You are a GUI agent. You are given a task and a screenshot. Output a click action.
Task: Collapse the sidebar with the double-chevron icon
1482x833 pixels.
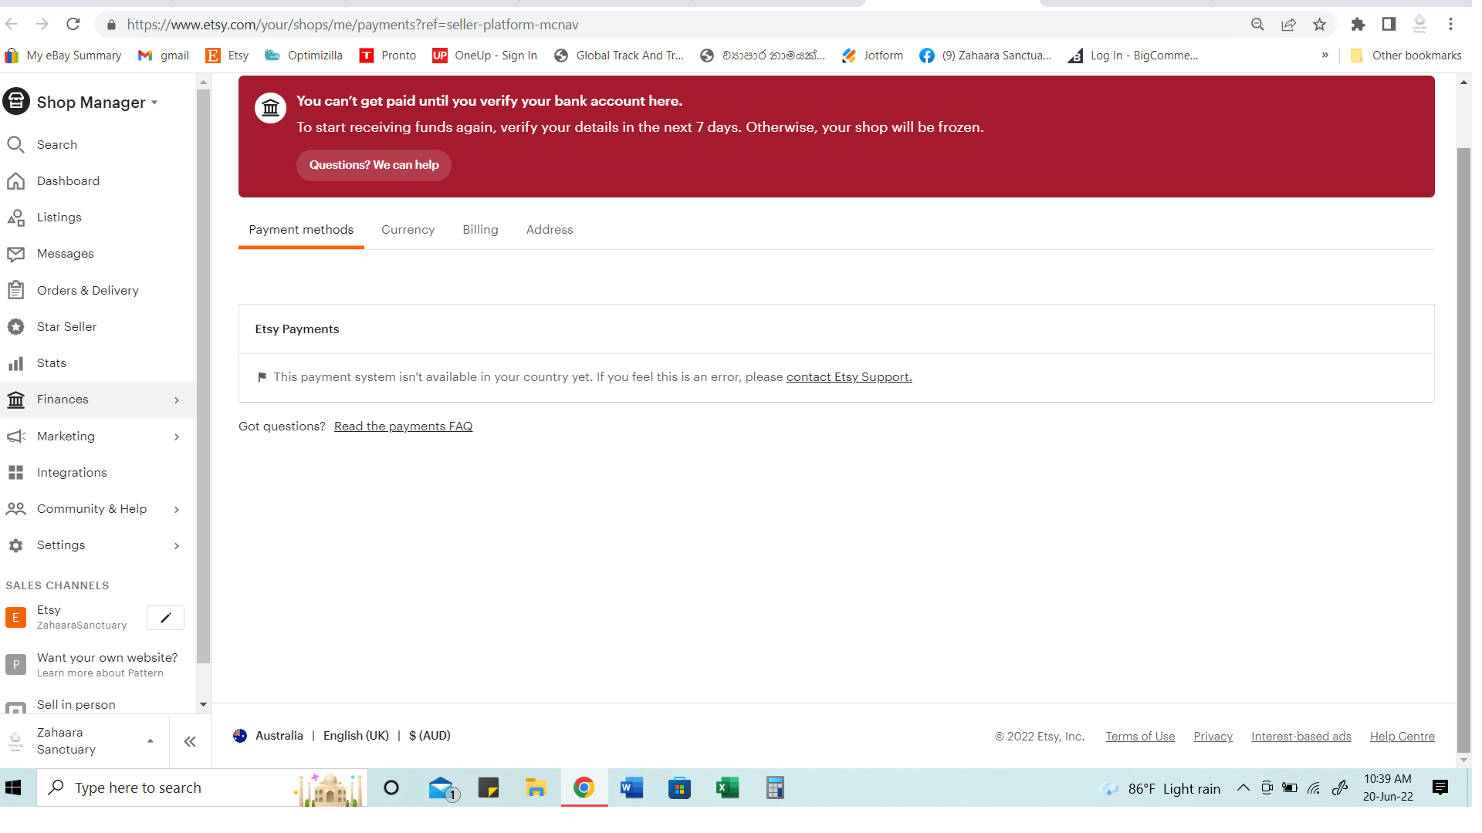coord(190,742)
